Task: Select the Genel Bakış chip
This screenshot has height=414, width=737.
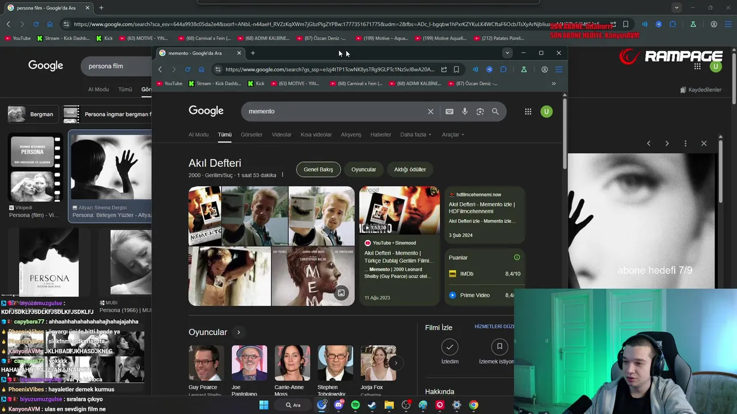Action: click(318, 170)
